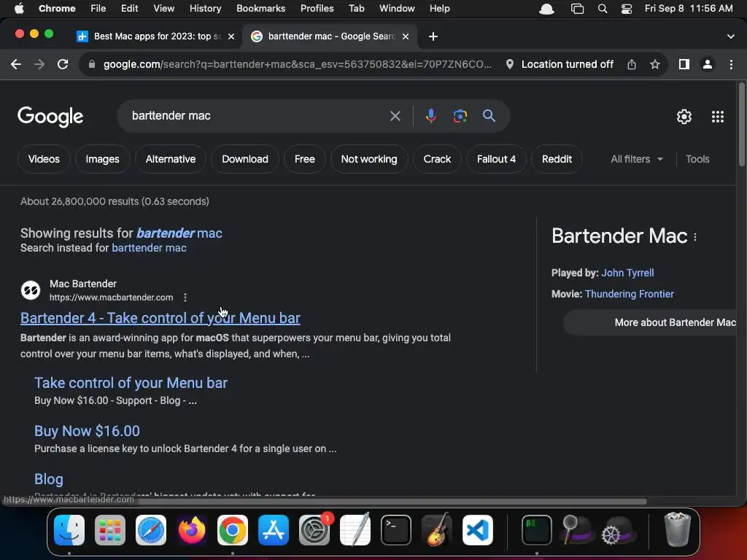Filter results by Images

click(x=102, y=159)
